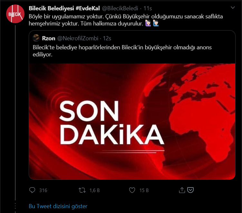Screen dimensions: 242x213
Task: Click the 12s quoted tweet timestamp
Action: (x=107, y=38)
